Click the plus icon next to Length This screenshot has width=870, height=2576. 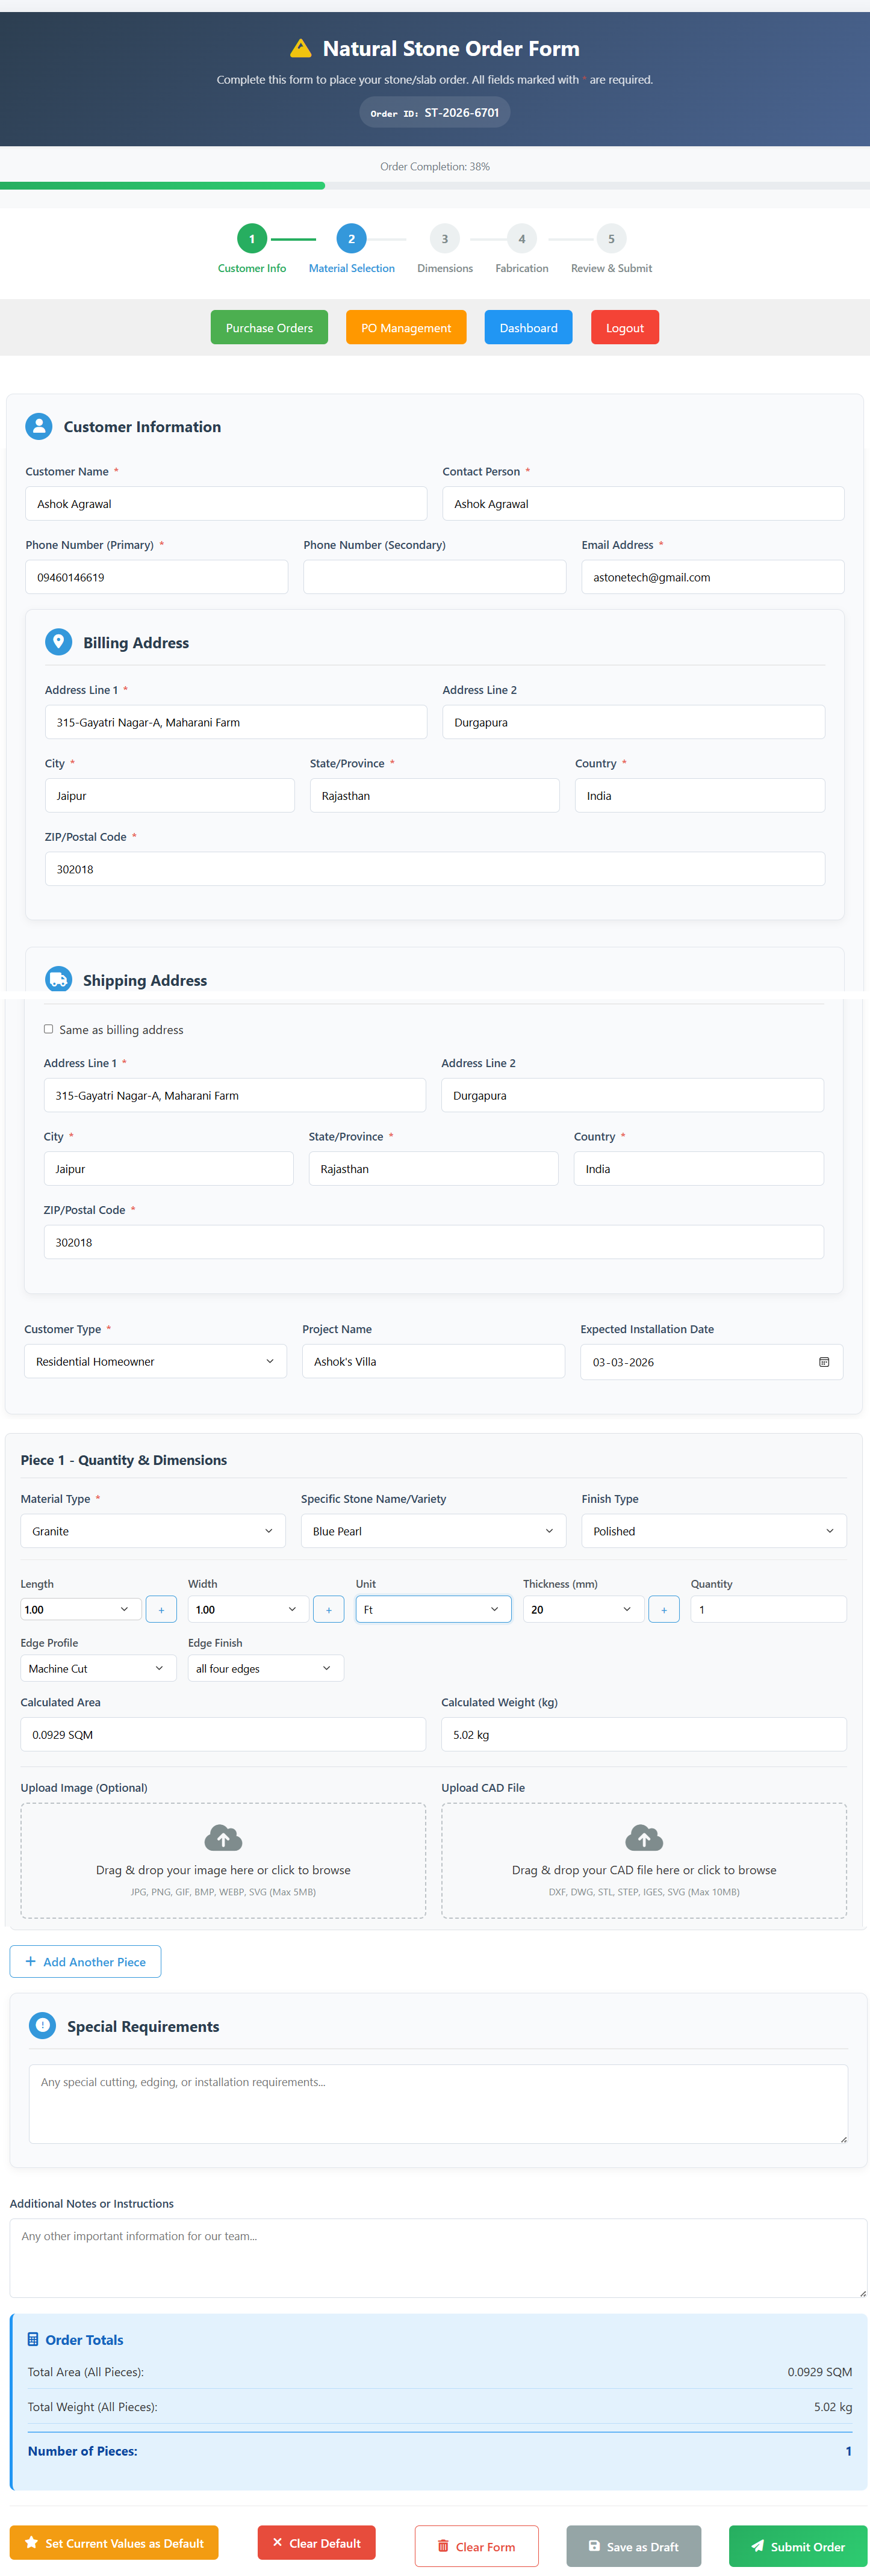161,1609
